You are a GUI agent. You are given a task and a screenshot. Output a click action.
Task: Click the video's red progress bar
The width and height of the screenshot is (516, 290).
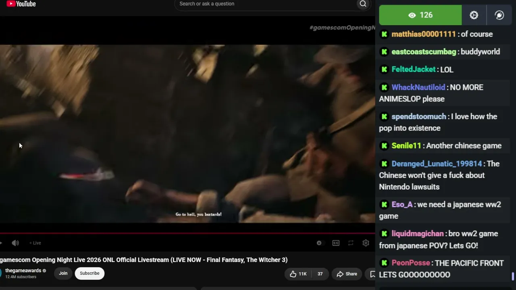click(187, 233)
